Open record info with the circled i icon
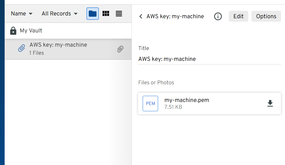This screenshot has height=165, width=285. [x=218, y=16]
